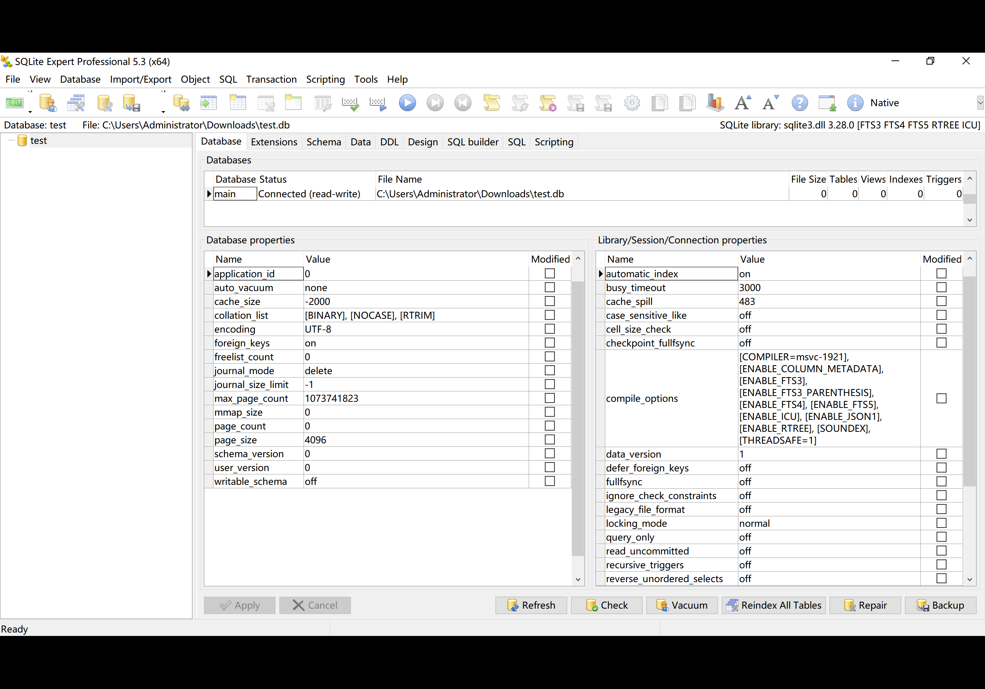Click the Backup button
Image resolution: width=985 pixels, height=689 pixels.
(941, 605)
